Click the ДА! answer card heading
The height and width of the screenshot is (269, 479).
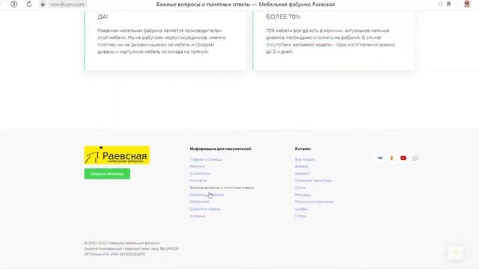[x=103, y=16]
